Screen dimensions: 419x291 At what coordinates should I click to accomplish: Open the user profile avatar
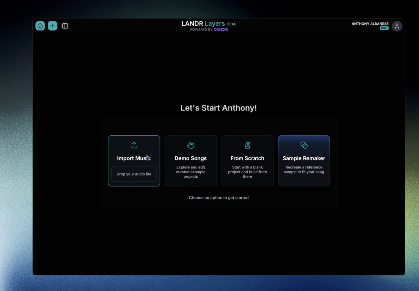(x=397, y=26)
